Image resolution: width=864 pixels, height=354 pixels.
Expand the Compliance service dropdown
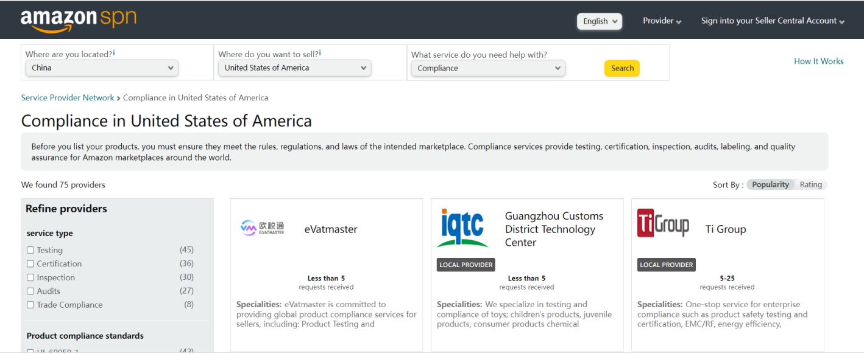(488, 68)
